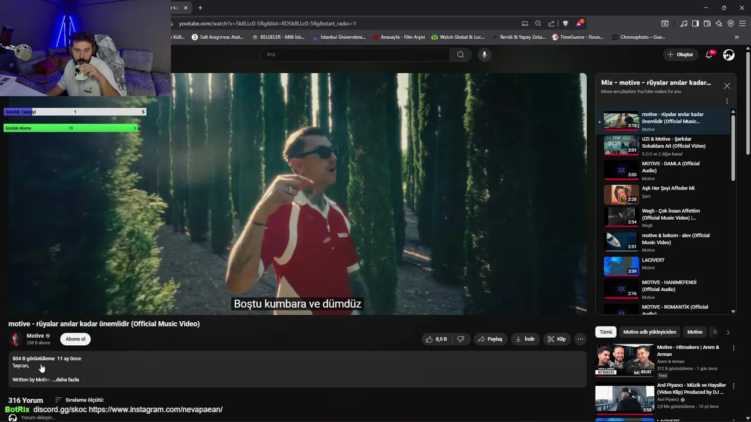
Task: Open the Salt Araştırma bookmark
Action: (x=218, y=37)
